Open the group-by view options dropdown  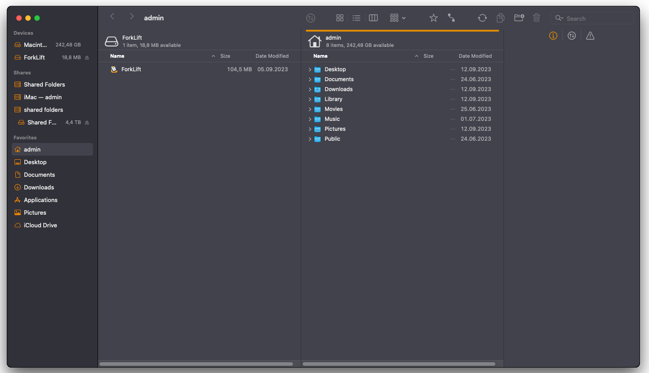tap(398, 18)
